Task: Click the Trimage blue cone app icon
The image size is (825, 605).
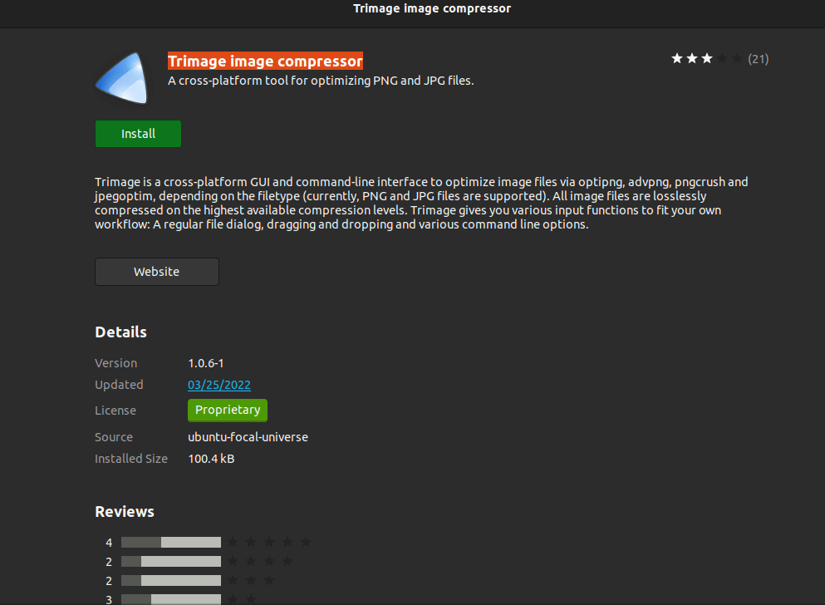Action: [121, 78]
